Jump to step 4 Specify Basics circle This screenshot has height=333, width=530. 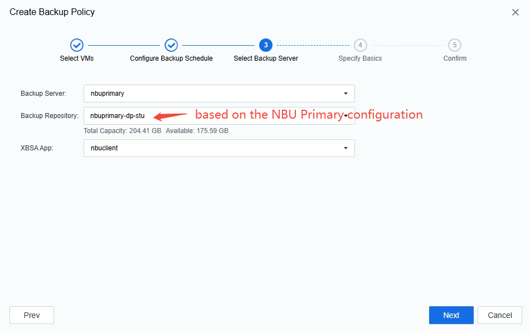coord(361,45)
